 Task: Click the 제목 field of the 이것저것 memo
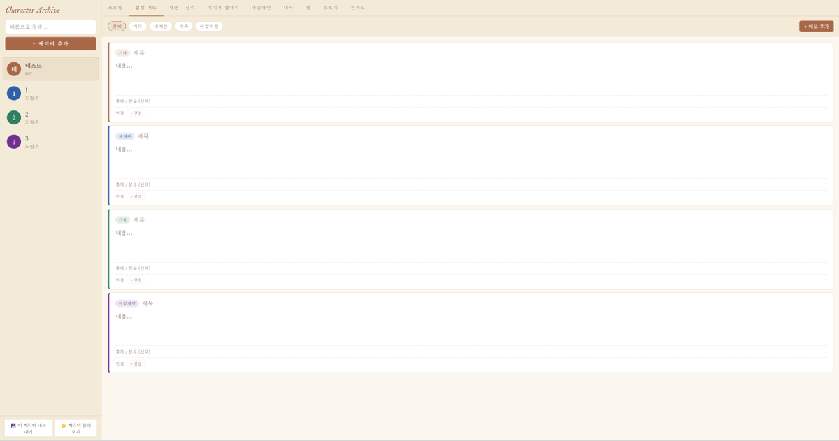point(485,303)
